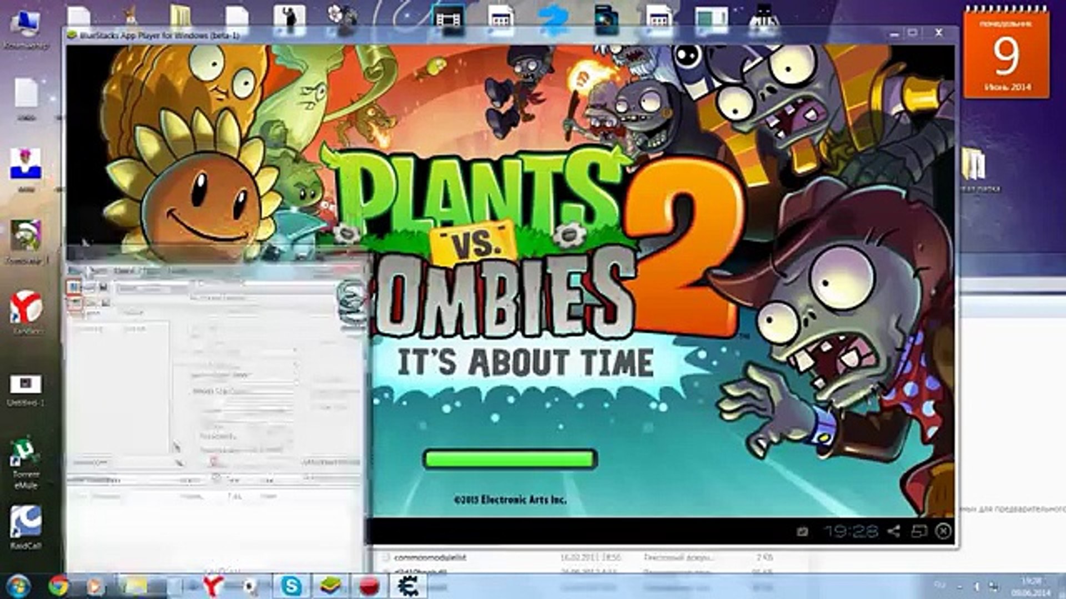Open the blue arrow icon on desktop top row
Screen dimensions: 1066x599
pos(554,19)
